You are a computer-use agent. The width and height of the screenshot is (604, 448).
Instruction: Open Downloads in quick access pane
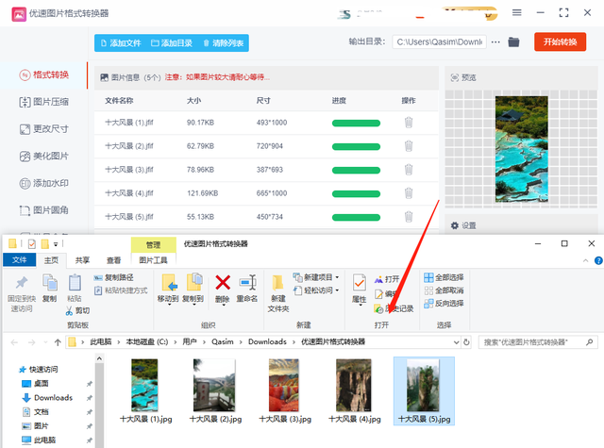pos(47,398)
